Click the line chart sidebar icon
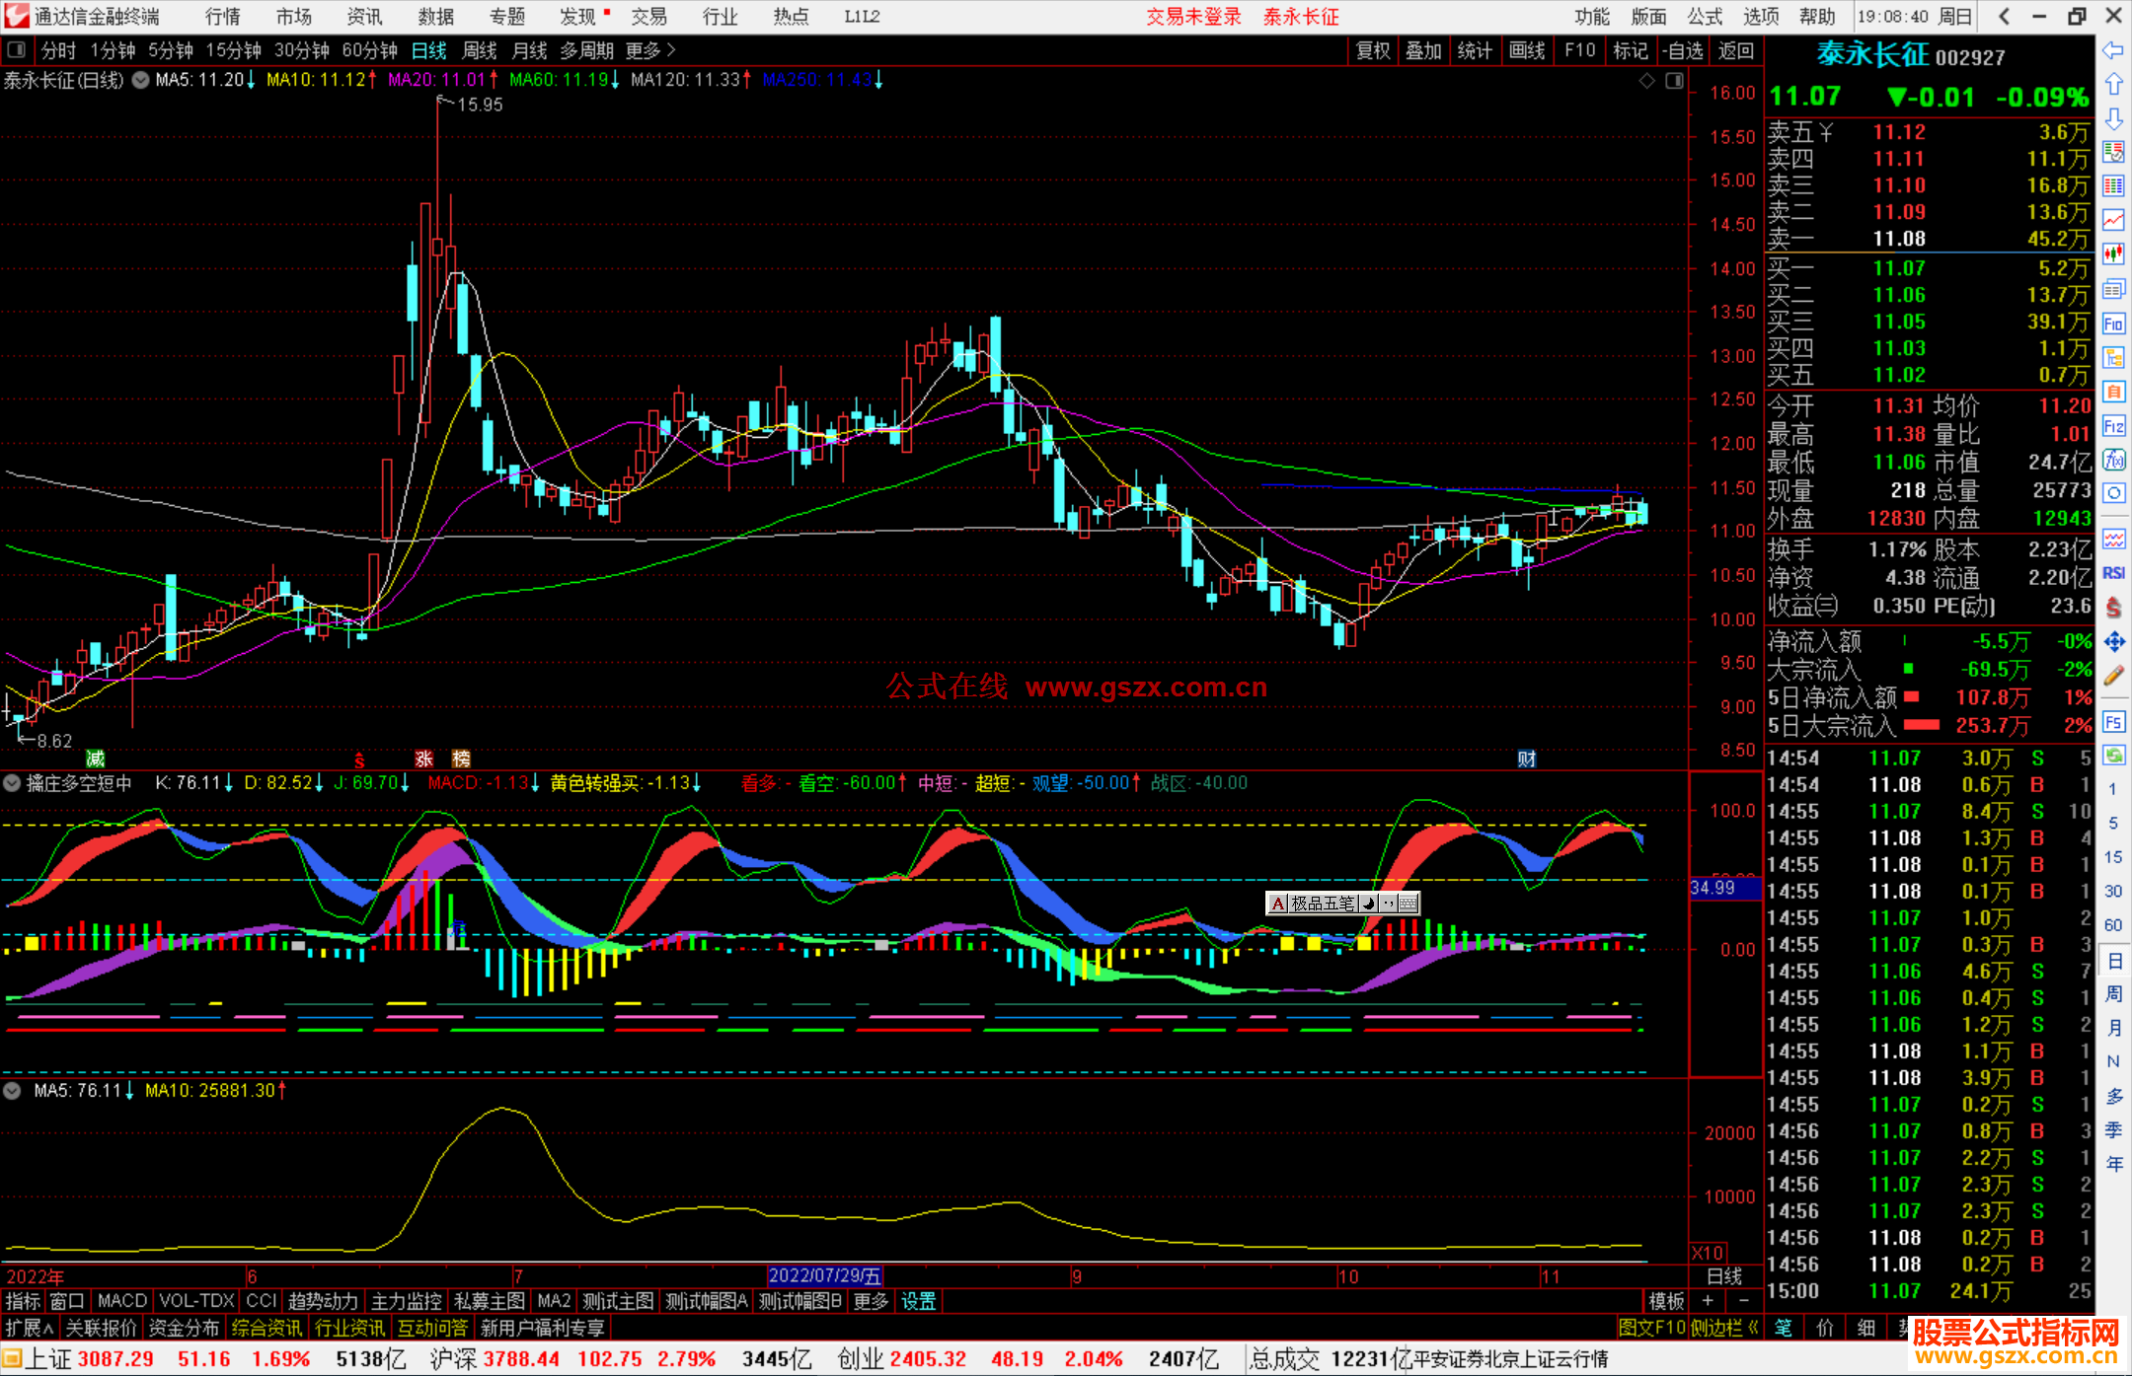2132x1376 pixels. (2113, 220)
